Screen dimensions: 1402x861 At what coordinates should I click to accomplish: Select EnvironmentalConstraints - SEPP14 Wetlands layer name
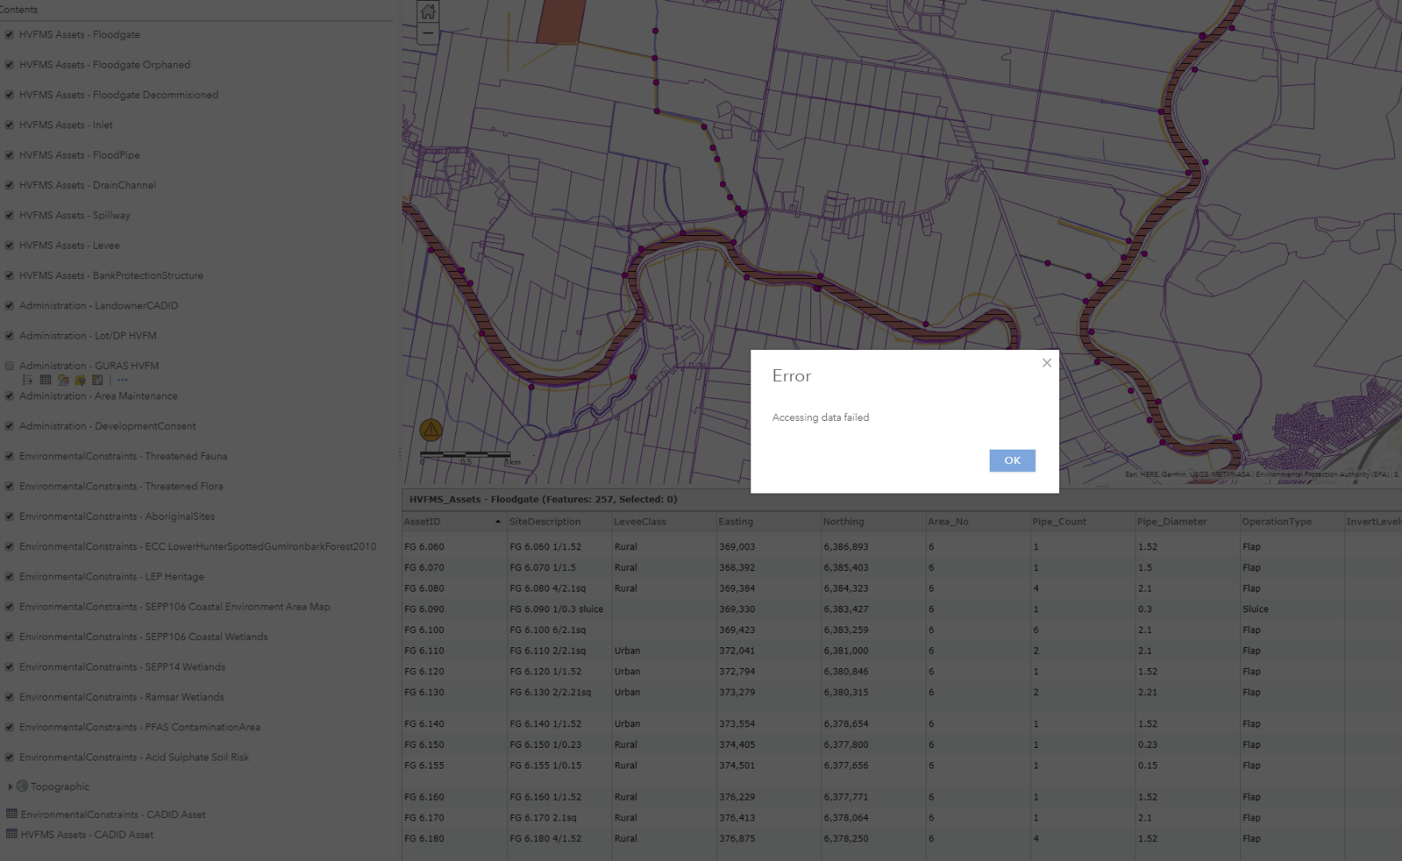122,666
